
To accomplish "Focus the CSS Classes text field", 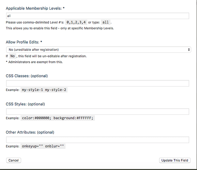I will click(97, 83).
